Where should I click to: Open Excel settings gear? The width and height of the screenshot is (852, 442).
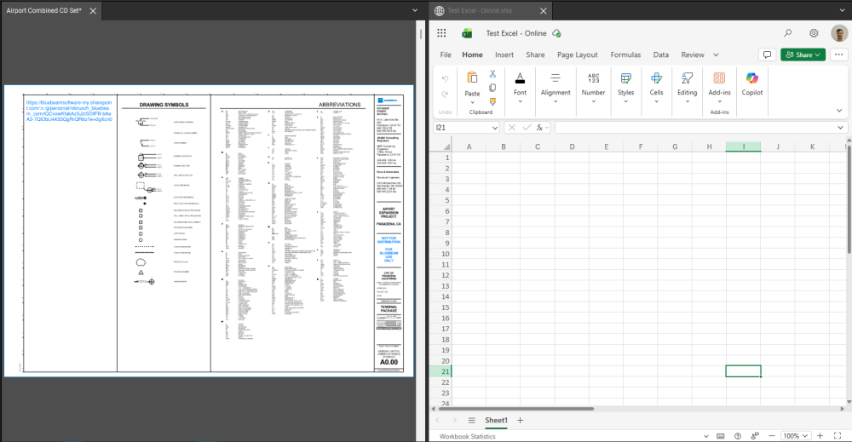point(814,33)
